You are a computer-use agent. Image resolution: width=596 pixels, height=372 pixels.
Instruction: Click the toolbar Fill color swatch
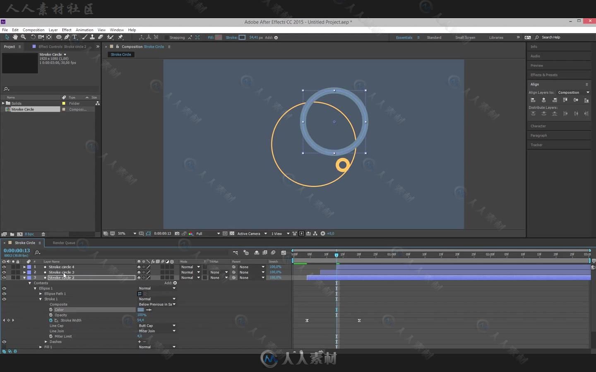tap(219, 37)
